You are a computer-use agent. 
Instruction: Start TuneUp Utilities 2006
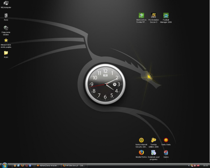click(153, 140)
